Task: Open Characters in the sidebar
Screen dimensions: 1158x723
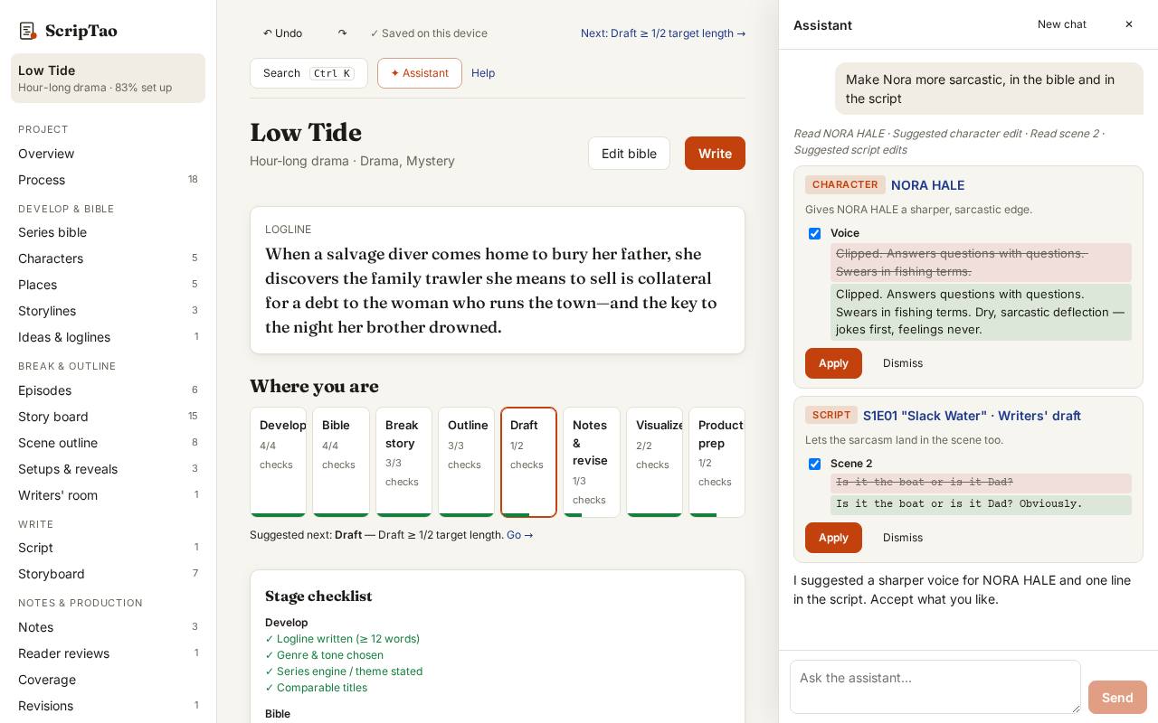Action: coord(108,258)
